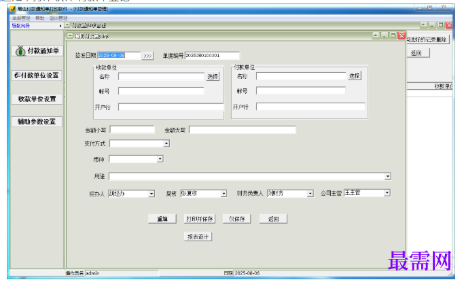Viewport: 464px width, 282px height.
Task: Click the 收款单位 名称 field
Action: coord(161,76)
